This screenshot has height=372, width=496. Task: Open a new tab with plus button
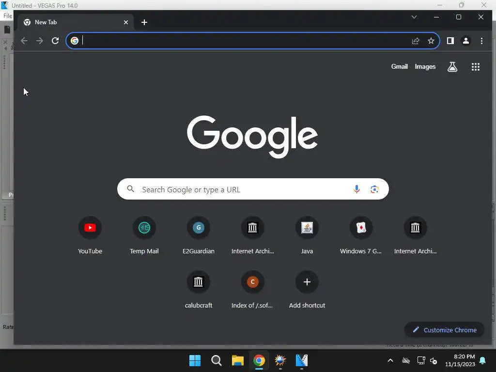coord(144,22)
